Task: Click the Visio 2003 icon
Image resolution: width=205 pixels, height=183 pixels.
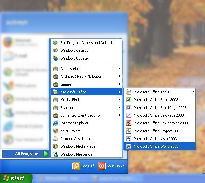Action: click(129, 139)
